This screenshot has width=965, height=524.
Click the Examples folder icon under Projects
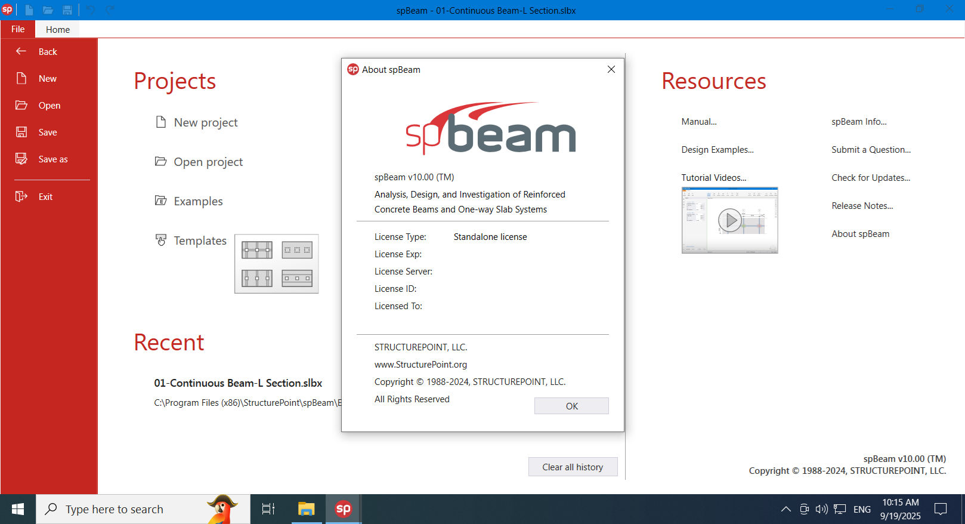pyautogui.click(x=160, y=201)
